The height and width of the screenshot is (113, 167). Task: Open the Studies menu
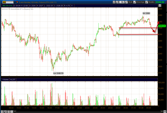pyautogui.click(x=150, y=2)
